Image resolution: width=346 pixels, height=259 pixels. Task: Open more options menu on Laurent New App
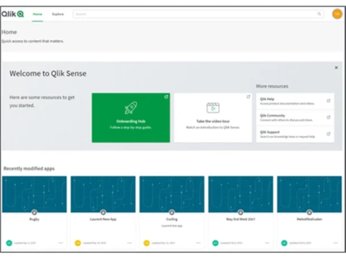click(x=129, y=243)
